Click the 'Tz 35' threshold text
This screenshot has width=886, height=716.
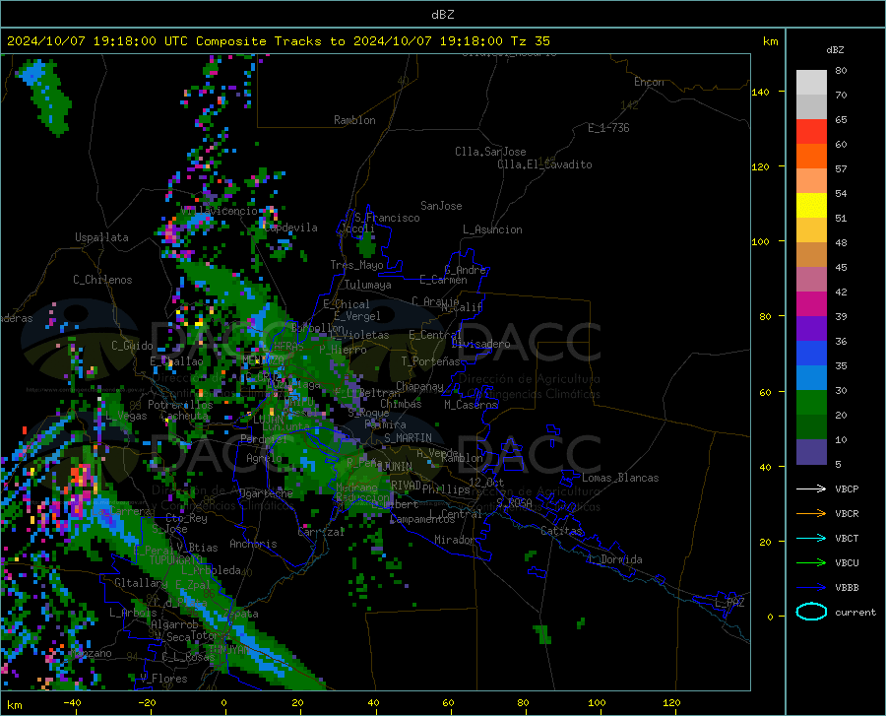click(x=531, y=41)
